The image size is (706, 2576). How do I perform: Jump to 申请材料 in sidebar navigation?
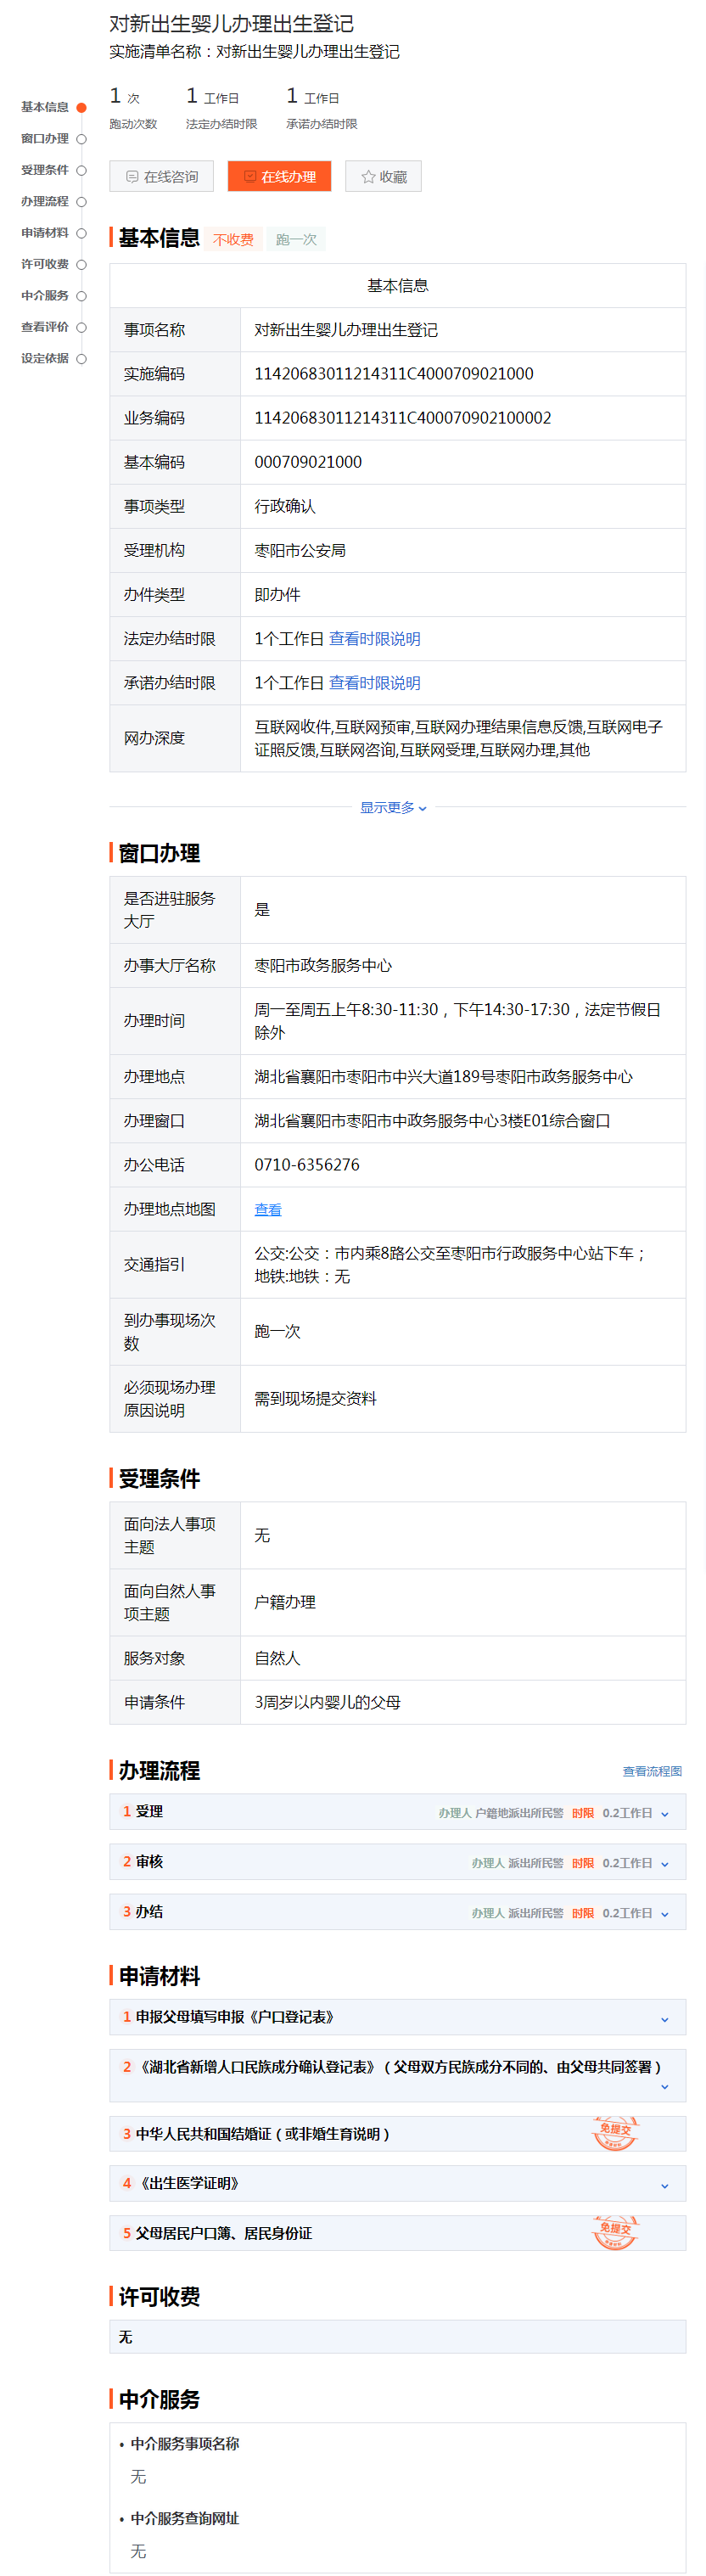coord(45,233)
